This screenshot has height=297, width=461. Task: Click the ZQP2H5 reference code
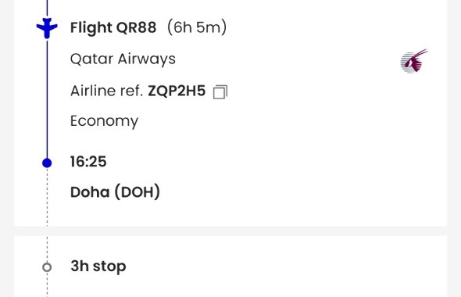point(177,91)
